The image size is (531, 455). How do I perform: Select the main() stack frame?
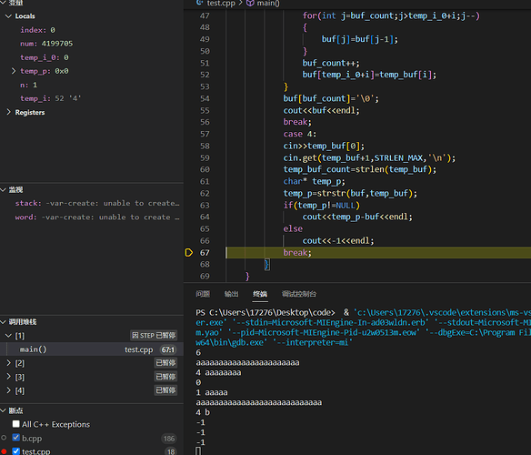point(92,349)
